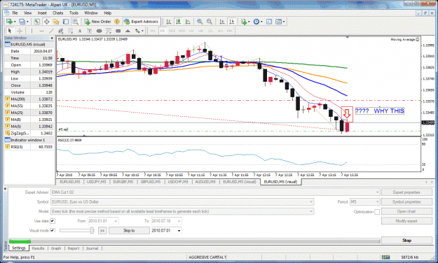
Task: Select the Cursor arrow tool
Action: point(10,31)
